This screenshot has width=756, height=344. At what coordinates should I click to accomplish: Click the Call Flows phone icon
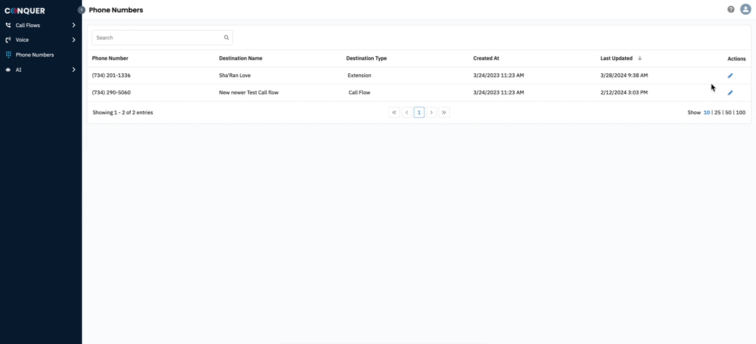(8, 25)
